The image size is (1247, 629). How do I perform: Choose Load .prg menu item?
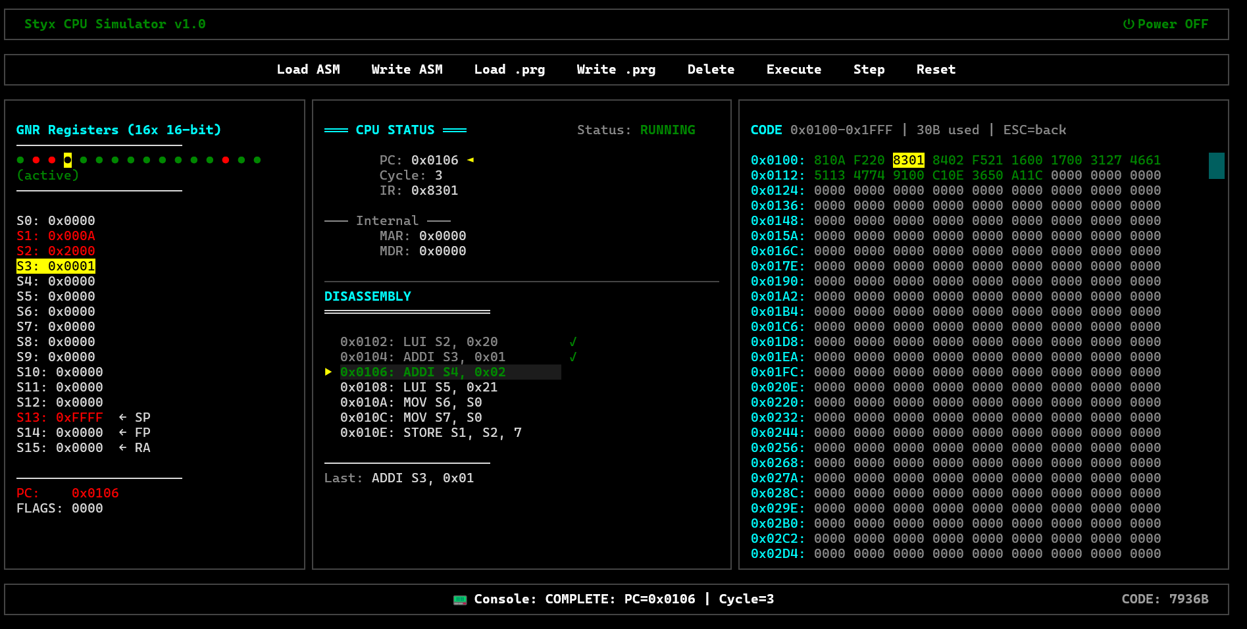coord(509,70)
